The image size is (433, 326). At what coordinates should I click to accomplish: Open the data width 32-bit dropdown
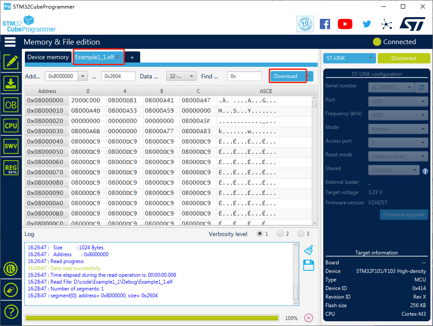[181, 76]
